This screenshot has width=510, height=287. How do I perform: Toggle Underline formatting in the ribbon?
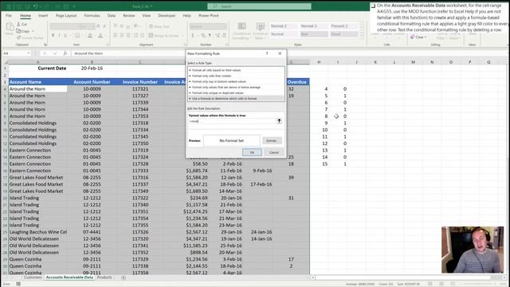pyautogui.click(x=65, y=35)
